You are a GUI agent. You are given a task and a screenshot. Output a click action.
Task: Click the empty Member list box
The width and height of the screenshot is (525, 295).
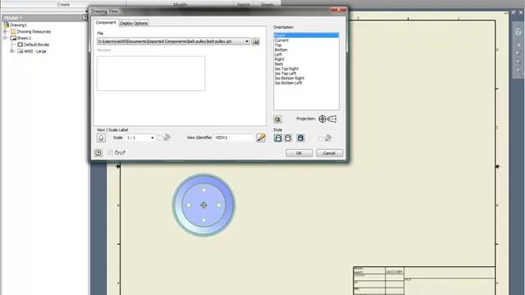coord(151,73)
